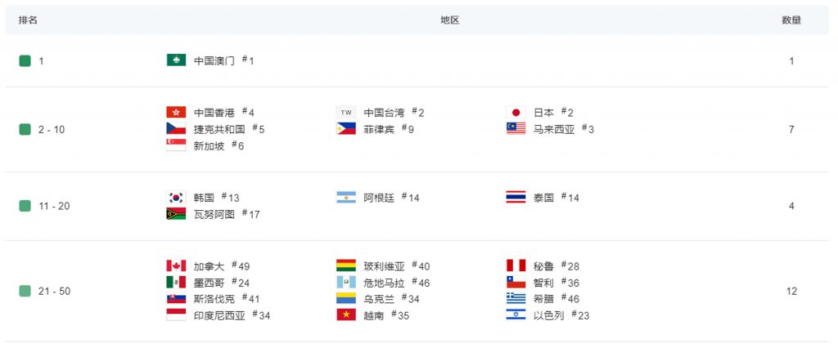Open the 马来西亚 region link
Image resolution: width=838 pixels, height=348 pixels.
click(x=554, y=129)
